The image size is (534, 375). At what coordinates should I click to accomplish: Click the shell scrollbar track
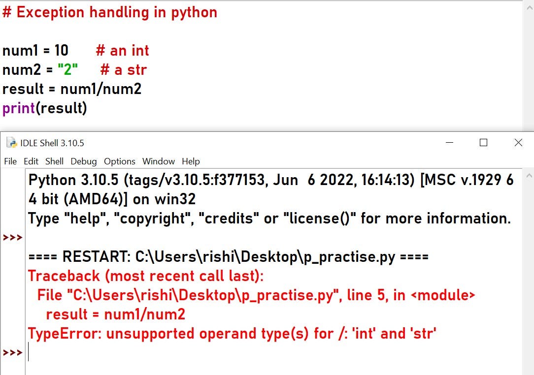point(530,271)
